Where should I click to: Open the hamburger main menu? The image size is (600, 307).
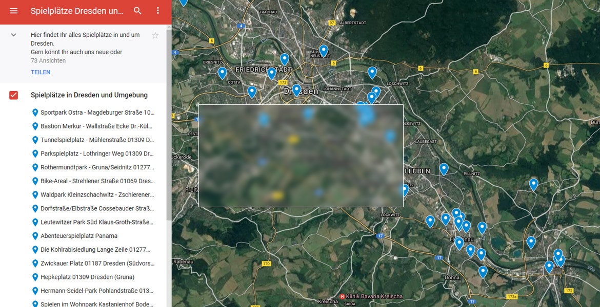tap(13, 11)
